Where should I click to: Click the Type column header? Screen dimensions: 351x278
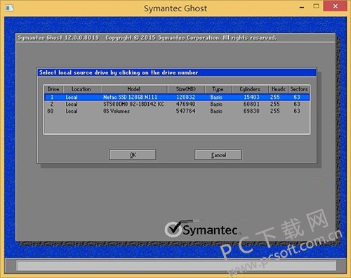click(x=218, y=89)
